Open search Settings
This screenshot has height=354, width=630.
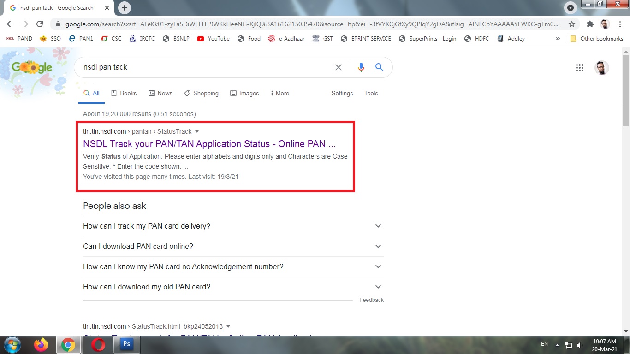(342, 93)
